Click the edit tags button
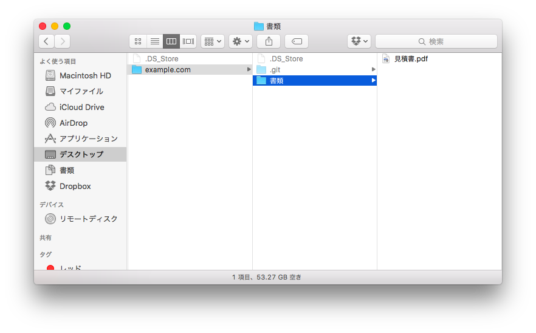Viewport: 536px width, 333px height. point(297,41)
